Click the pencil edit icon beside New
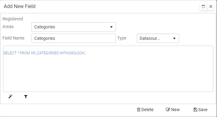Viewport: 217px width, 117px height. 168,110
